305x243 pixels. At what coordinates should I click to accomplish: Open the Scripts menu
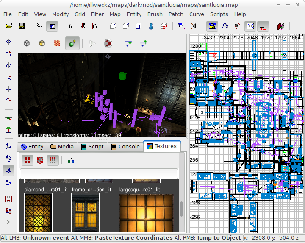(219, 14)
